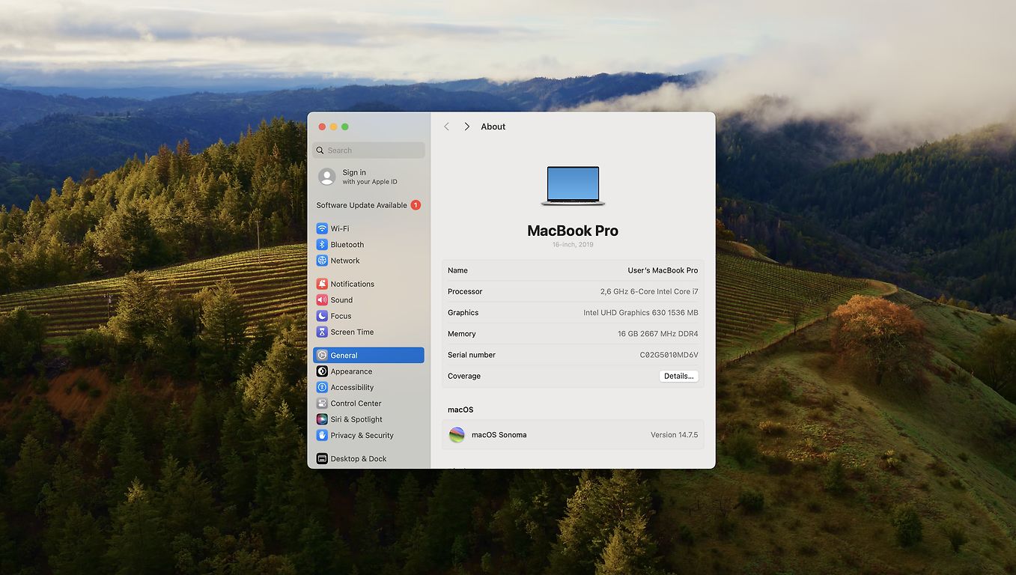The width and height of the screenshot is (1016, 575).
Task: Click the red update badge showing 1
Action: point(416,205)
